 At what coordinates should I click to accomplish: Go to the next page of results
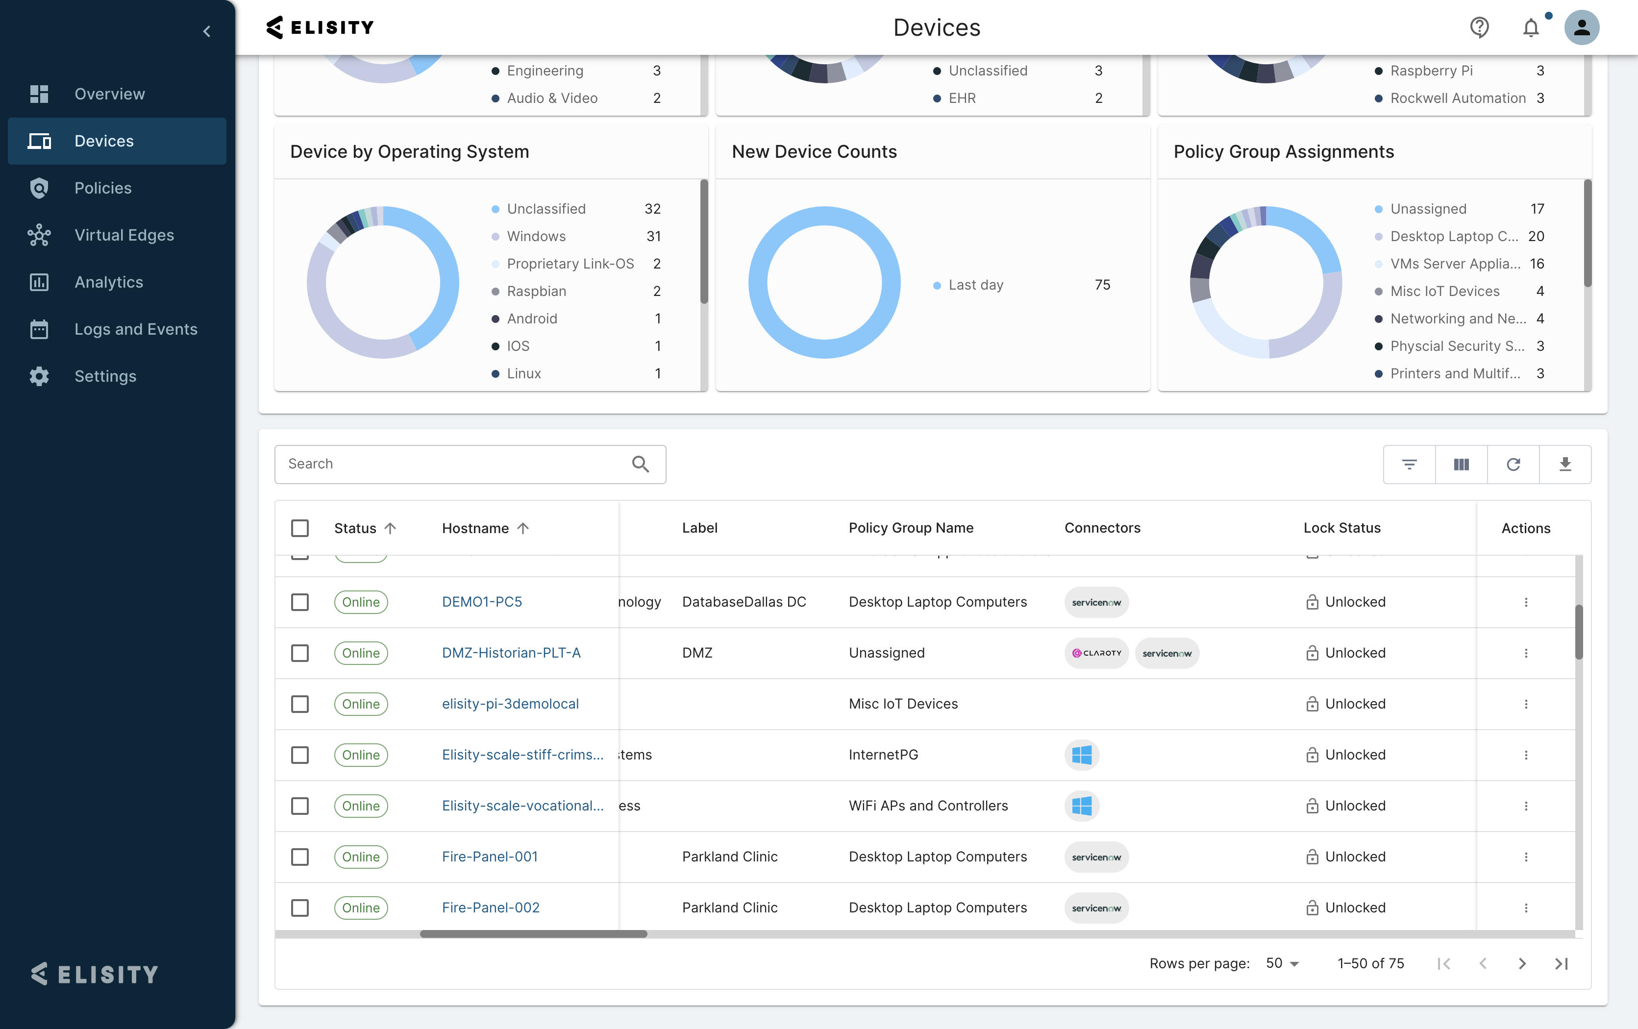point(1522,964)
